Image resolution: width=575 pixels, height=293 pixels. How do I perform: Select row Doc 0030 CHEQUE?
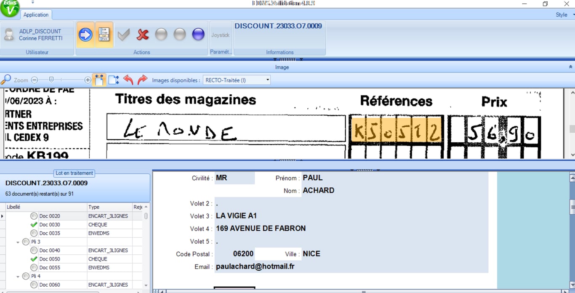point(74,225)
